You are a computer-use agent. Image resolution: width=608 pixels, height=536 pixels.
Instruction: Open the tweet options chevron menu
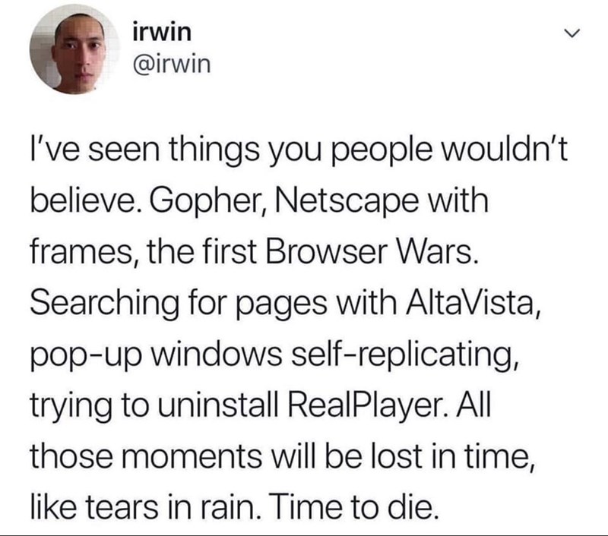[x=572, y=33]
